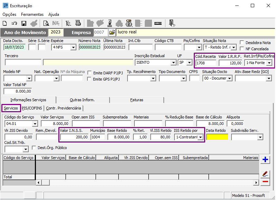Click the Escrituração window title icon

pos(6,6)
